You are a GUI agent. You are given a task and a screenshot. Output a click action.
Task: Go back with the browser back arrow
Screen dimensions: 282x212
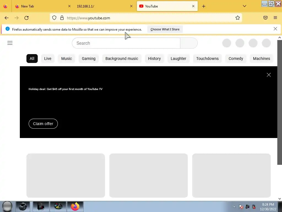pyautogui.click(x=7, y=18)
